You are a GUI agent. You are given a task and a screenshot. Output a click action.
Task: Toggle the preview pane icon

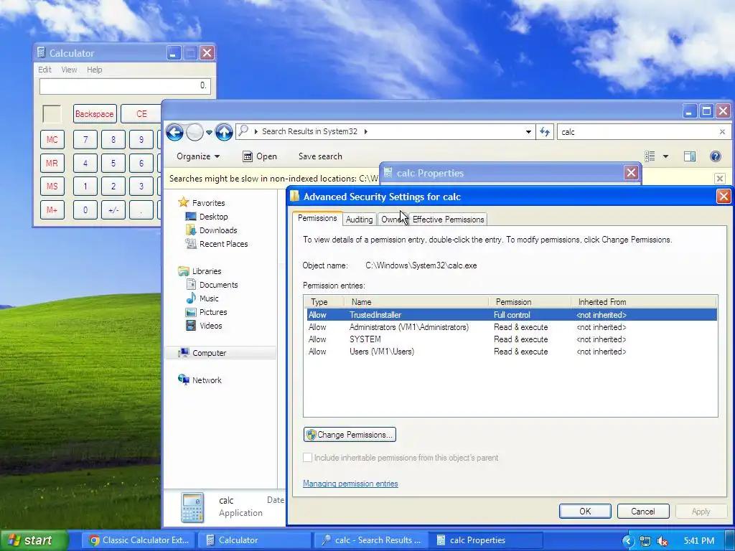[690, 156]
